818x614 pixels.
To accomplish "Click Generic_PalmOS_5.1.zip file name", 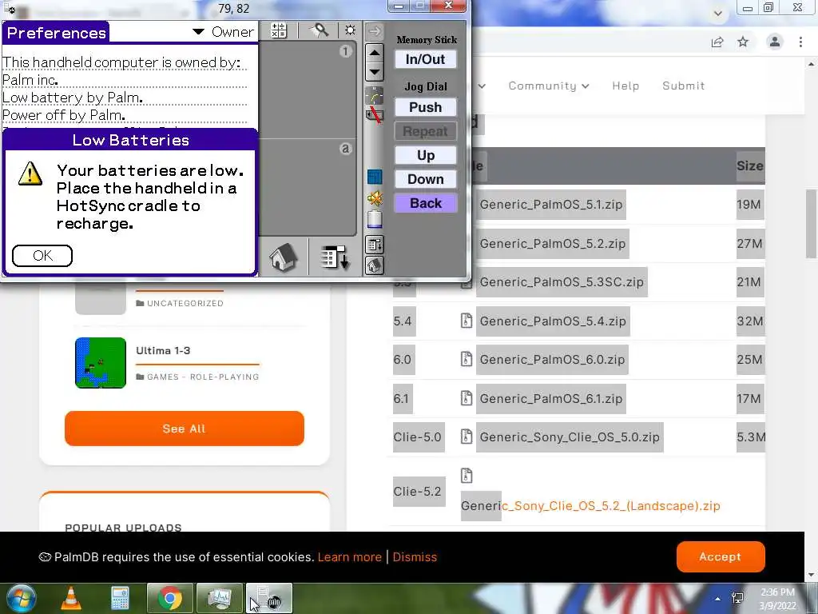I will point(551,204).
